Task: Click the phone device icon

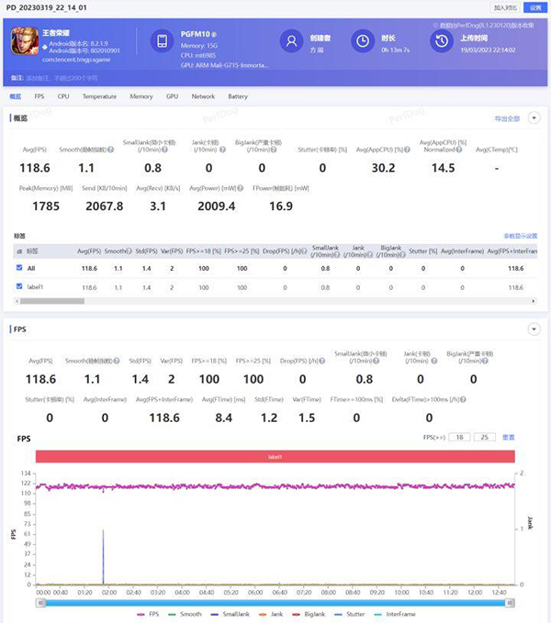Action: click(162, 41)
